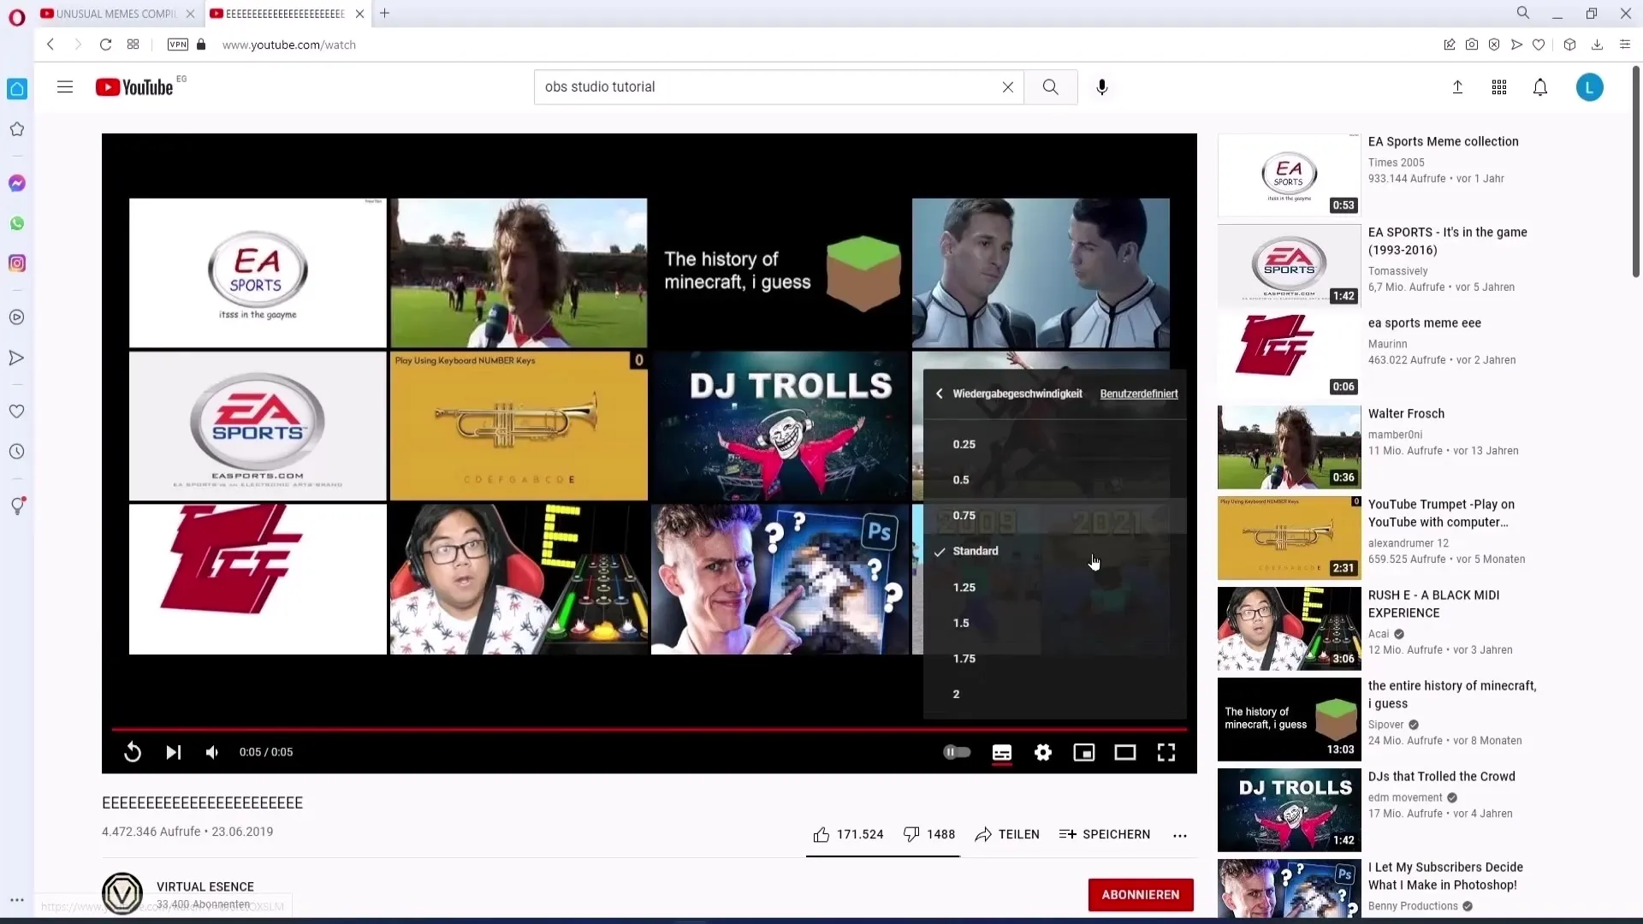The height and width of the screenshot is (924, 1643).
Task: Add page to bookmarks heart
Action: (1538, 44)
